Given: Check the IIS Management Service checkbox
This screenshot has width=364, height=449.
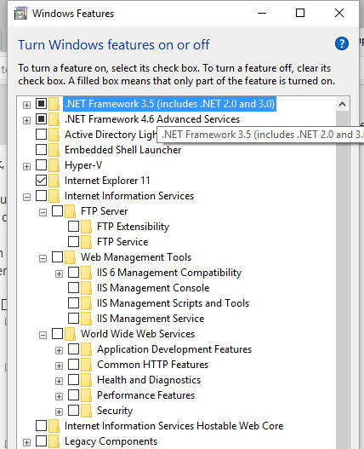Looking at the screenshot, I should pyautogui.click(x=73, y=318).
